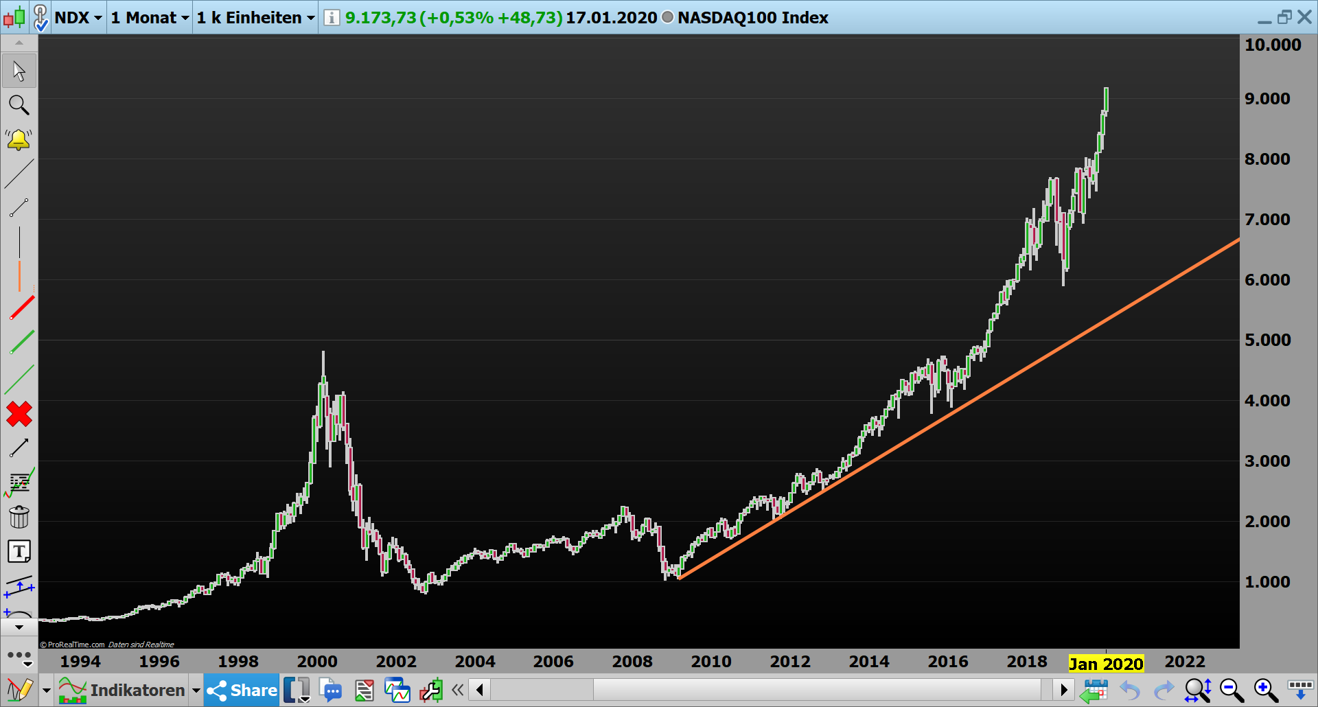Select the NASDAQ100 Index indicator circle
1318x707 pixels.
tap(665, 19)
